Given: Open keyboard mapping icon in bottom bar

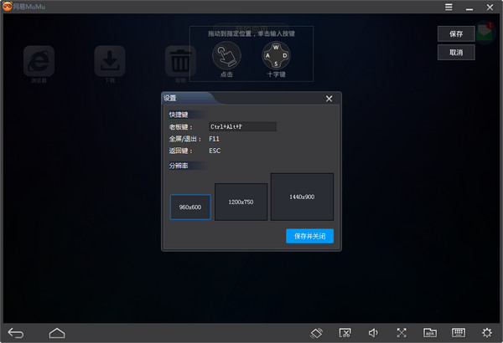Looking at the screenshot, I should [459, 333].
